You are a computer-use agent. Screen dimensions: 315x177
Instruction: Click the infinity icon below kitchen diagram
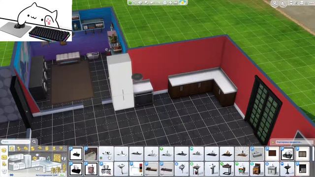(11, 175)
